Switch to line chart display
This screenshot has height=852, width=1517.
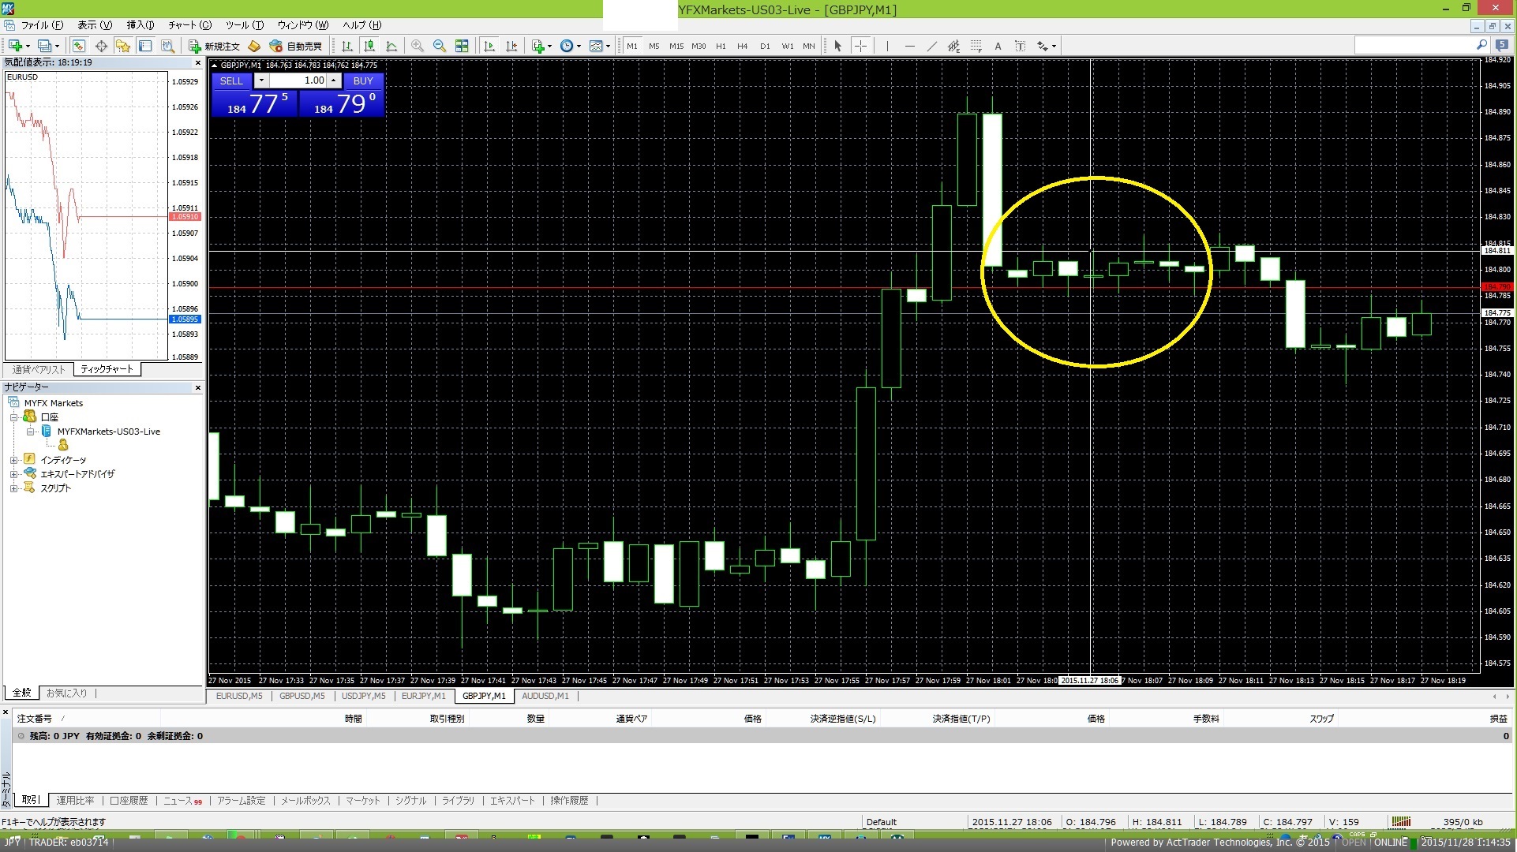pyautogui.click(x=391, y=46)
